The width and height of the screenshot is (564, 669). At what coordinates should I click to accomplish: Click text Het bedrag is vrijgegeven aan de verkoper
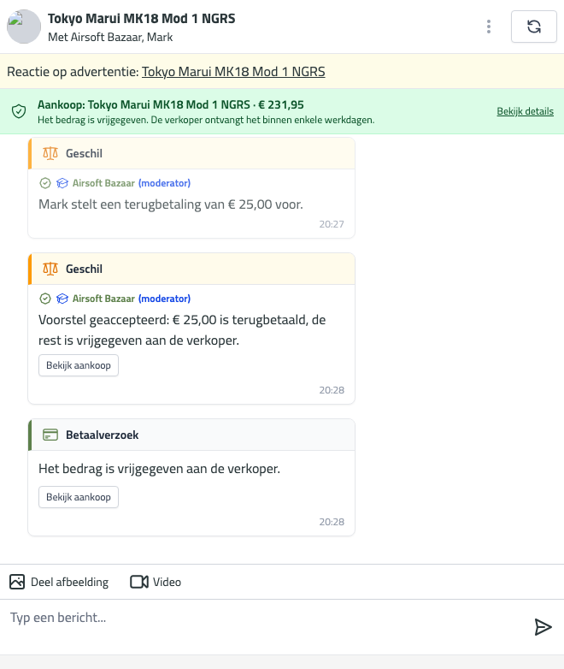pyautogui.click(x=159, y=469)
